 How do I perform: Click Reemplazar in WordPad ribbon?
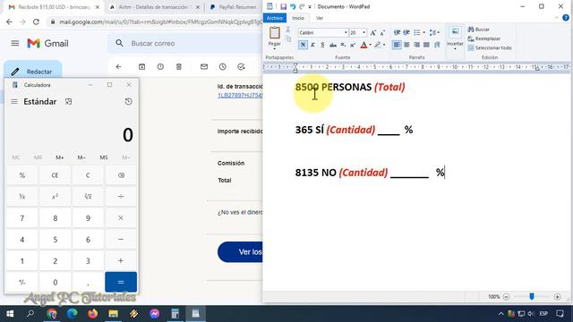pos(483,38)
